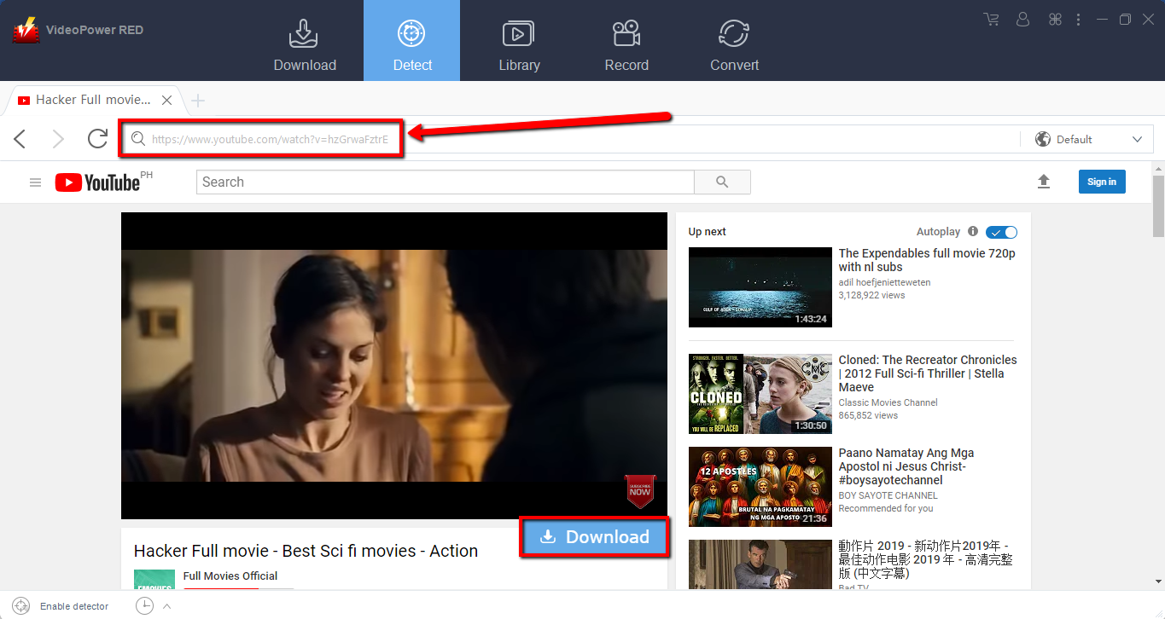Open the download history clock icon

[144, 605]
